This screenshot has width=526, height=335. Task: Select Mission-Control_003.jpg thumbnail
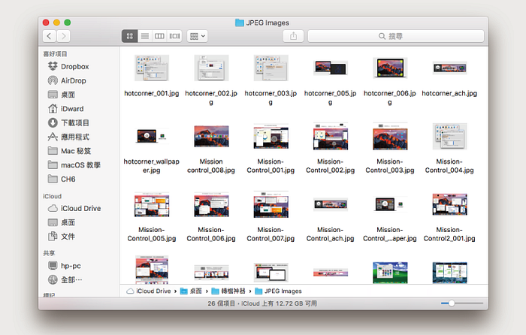(x=390, y=136)
